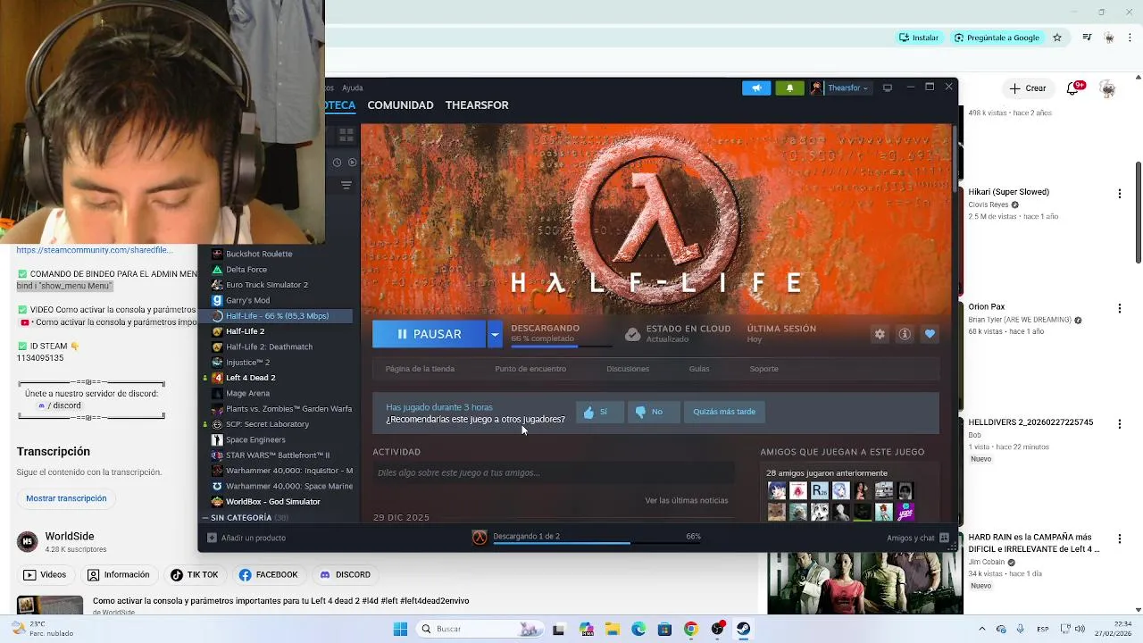The image size is (1143, 643).
Task: Click Mostrar transcripción button
Action: [66, 498]
